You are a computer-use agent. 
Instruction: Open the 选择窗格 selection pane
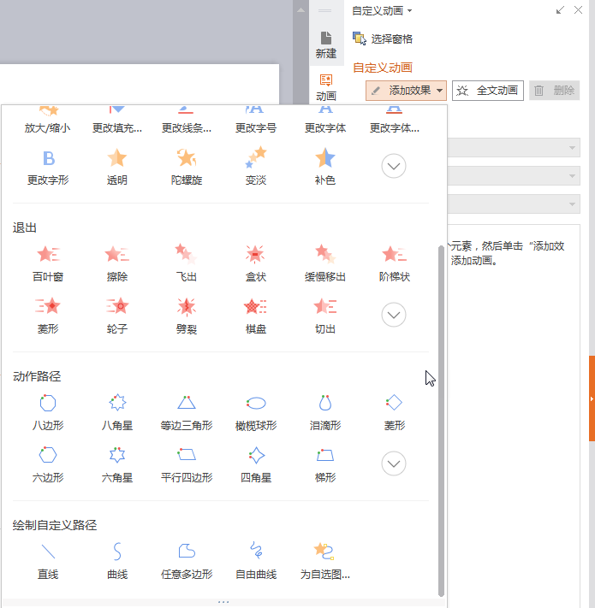pos(383,38)
